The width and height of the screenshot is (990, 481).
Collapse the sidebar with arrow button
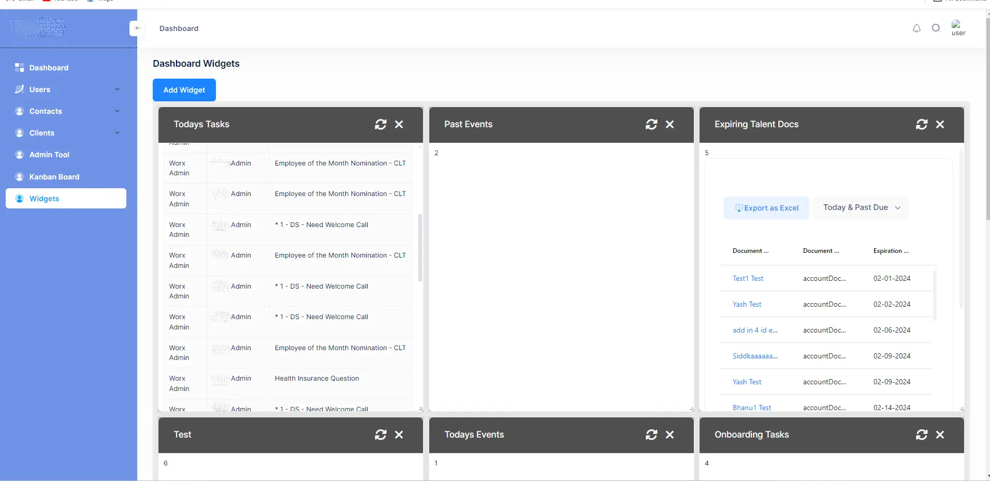coord(137,28)
